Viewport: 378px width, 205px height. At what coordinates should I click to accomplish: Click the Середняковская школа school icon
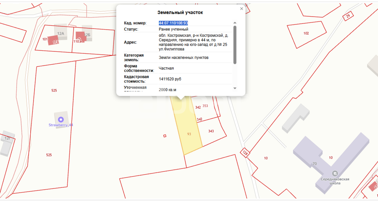coord(335,173)
